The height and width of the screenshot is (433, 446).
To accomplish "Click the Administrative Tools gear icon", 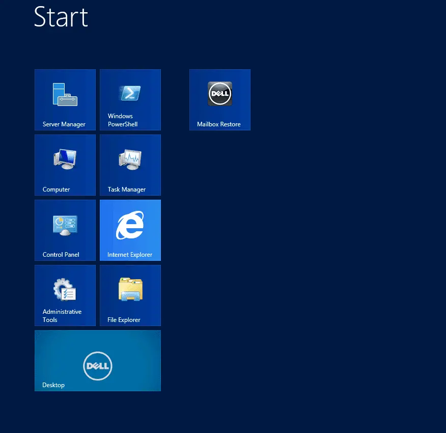I will point(65,289).
